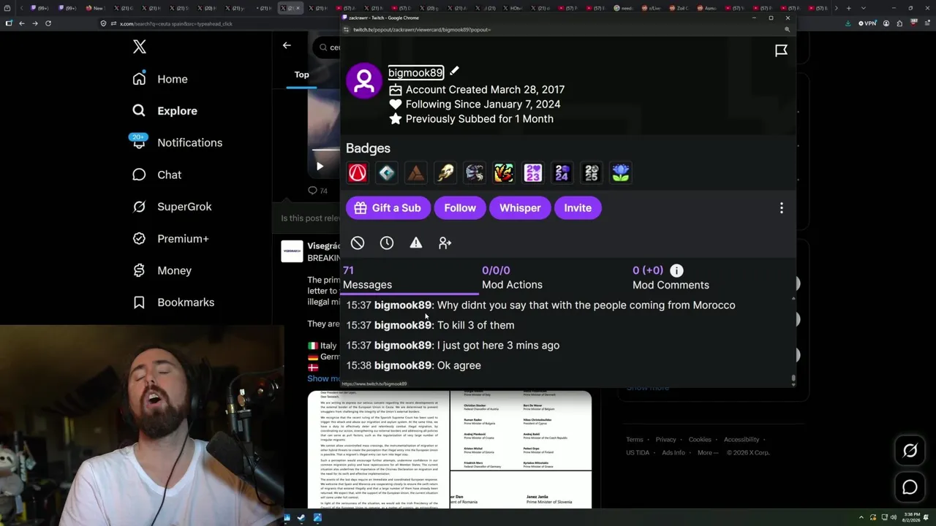Open Premium+ in X sidebar

point(171,238)
